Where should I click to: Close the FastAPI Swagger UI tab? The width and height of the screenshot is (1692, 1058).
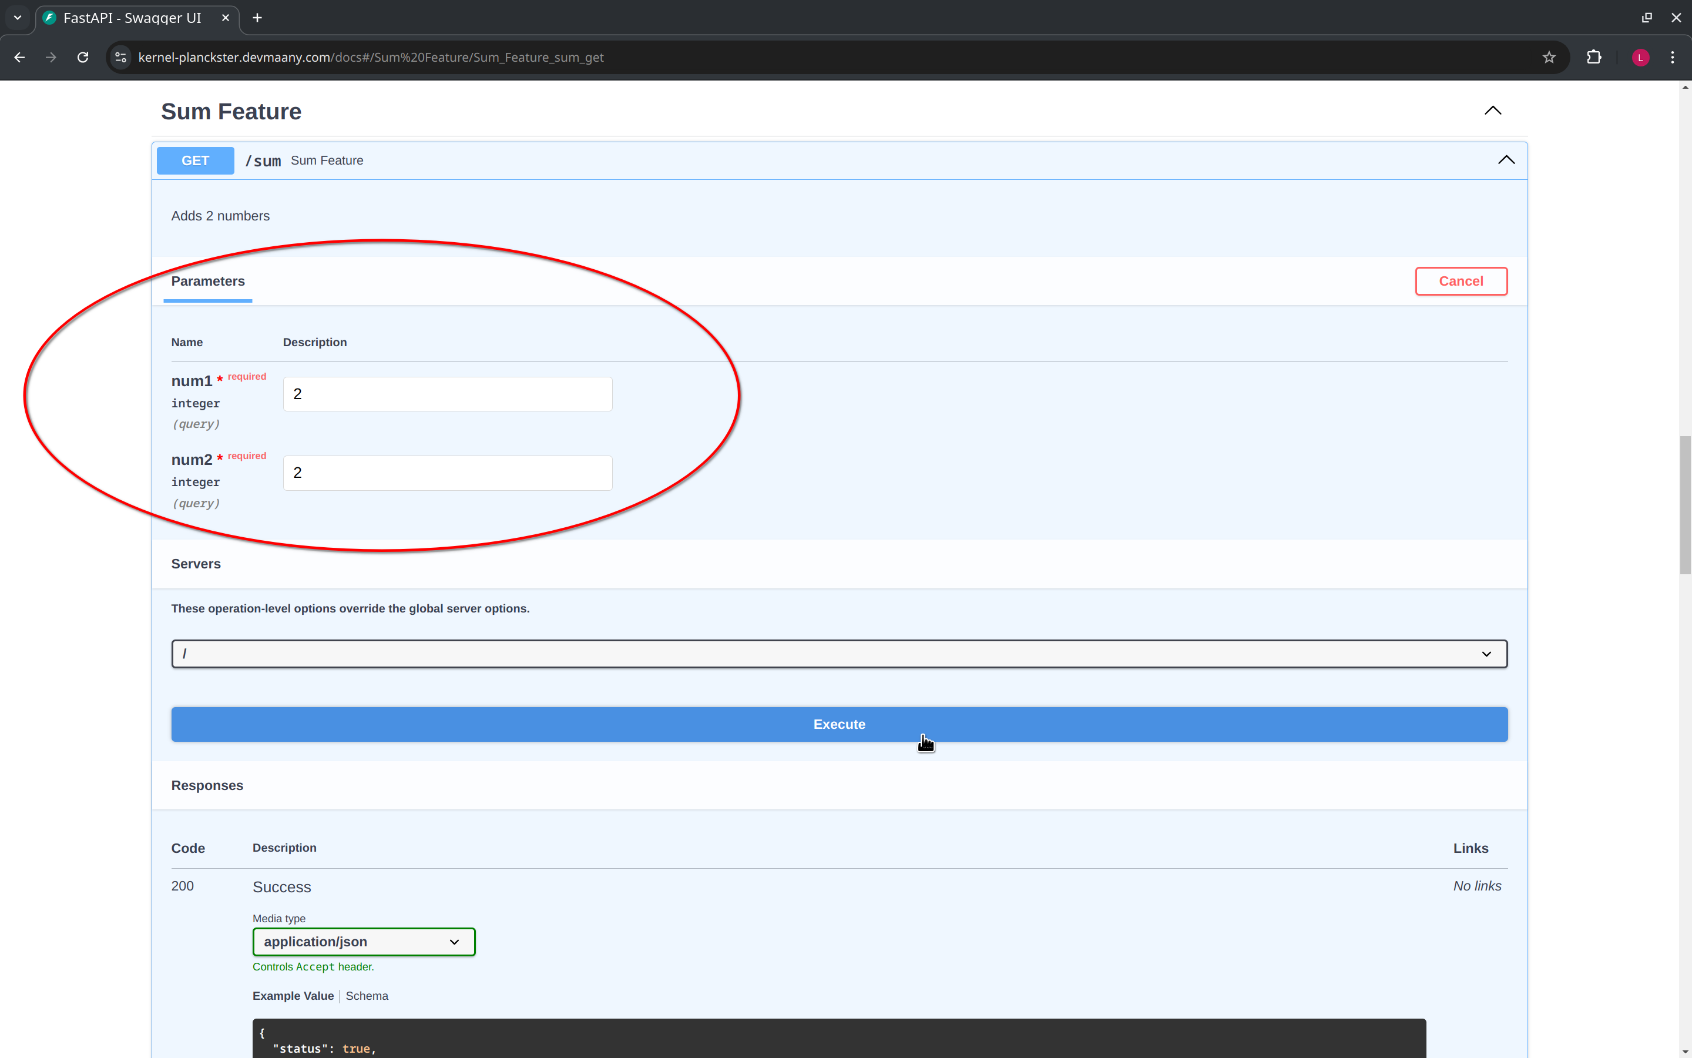pos(225,18)
